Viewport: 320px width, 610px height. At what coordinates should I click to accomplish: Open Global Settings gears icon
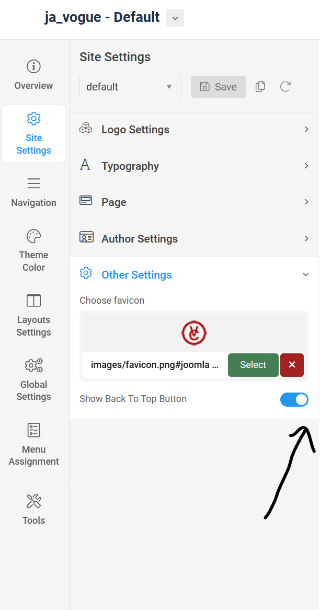(34, 365)
